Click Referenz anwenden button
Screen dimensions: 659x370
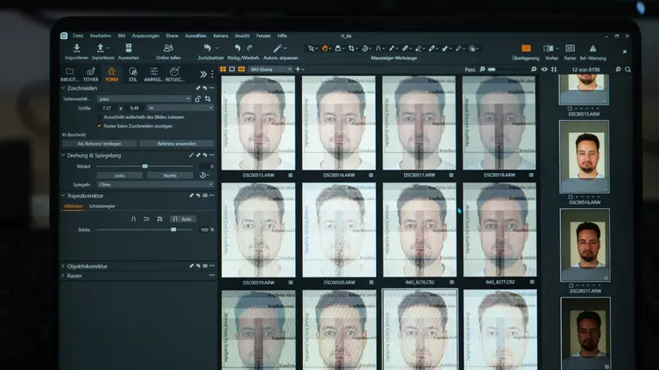(177, 144)
